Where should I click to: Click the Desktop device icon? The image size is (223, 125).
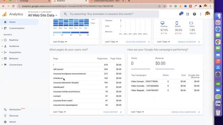click(162, 23)
